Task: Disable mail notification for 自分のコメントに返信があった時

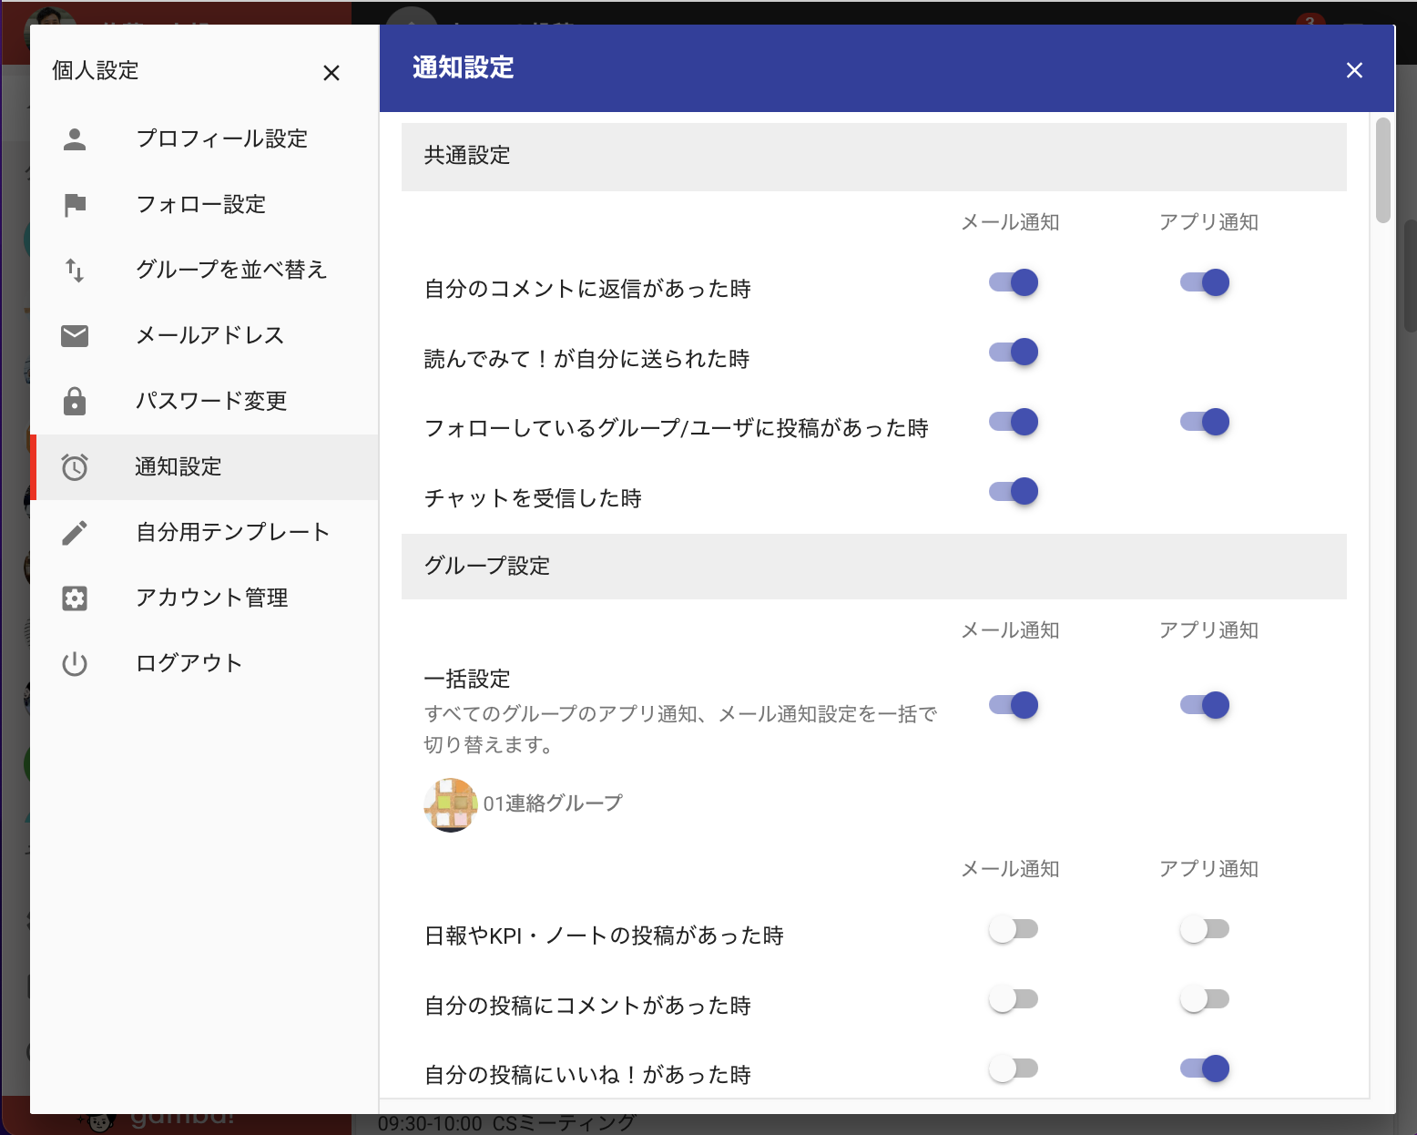Action: click(x=1014, y=282)
